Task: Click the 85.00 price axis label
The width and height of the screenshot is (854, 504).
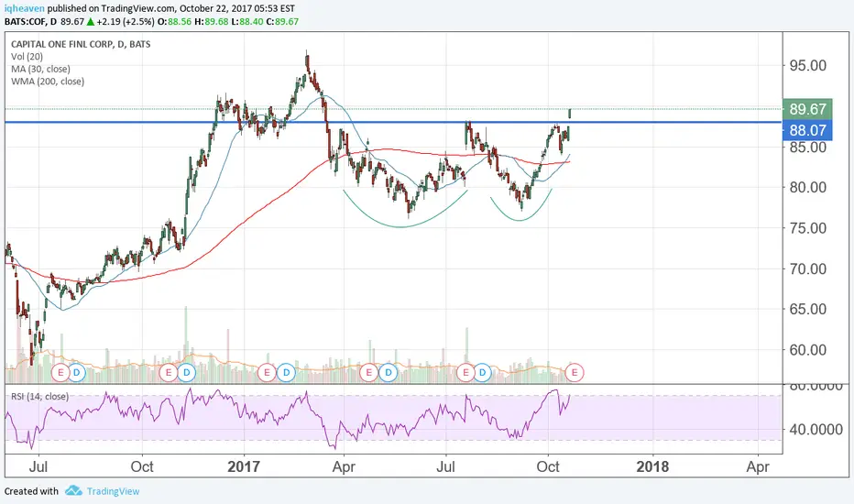Action: point(807,148)
